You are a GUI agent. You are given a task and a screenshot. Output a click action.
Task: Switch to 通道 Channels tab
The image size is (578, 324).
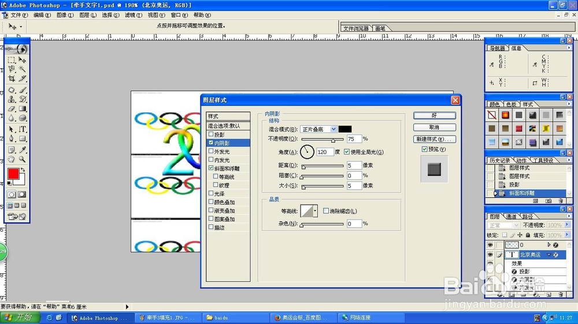pos(511,216)
